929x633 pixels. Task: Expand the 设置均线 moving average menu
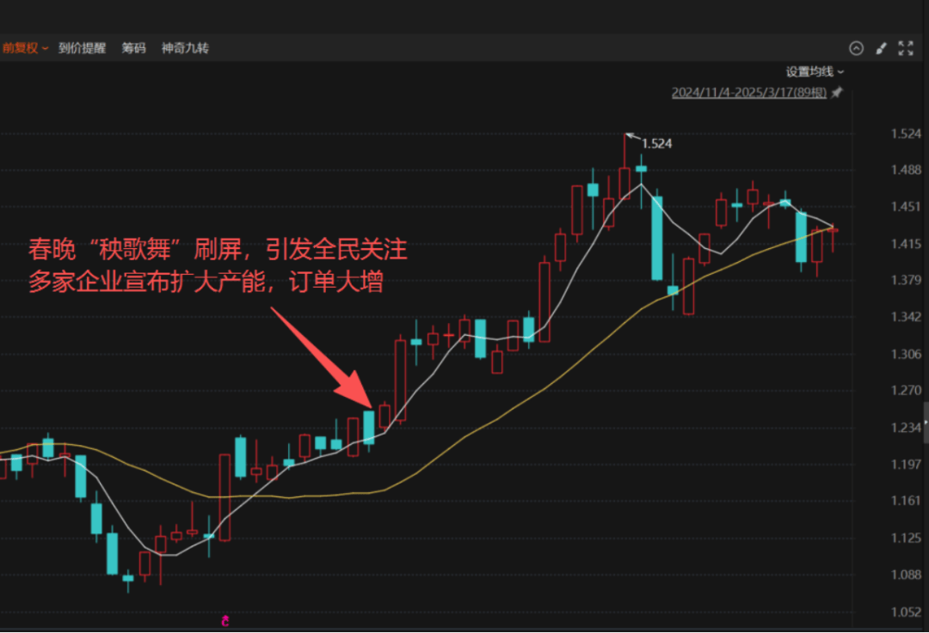[x=815, y=72]
